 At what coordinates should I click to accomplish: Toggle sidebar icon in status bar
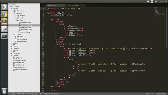point(10,94)
